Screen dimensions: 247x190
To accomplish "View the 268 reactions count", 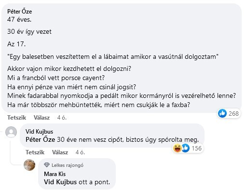I will pos(233,114).
